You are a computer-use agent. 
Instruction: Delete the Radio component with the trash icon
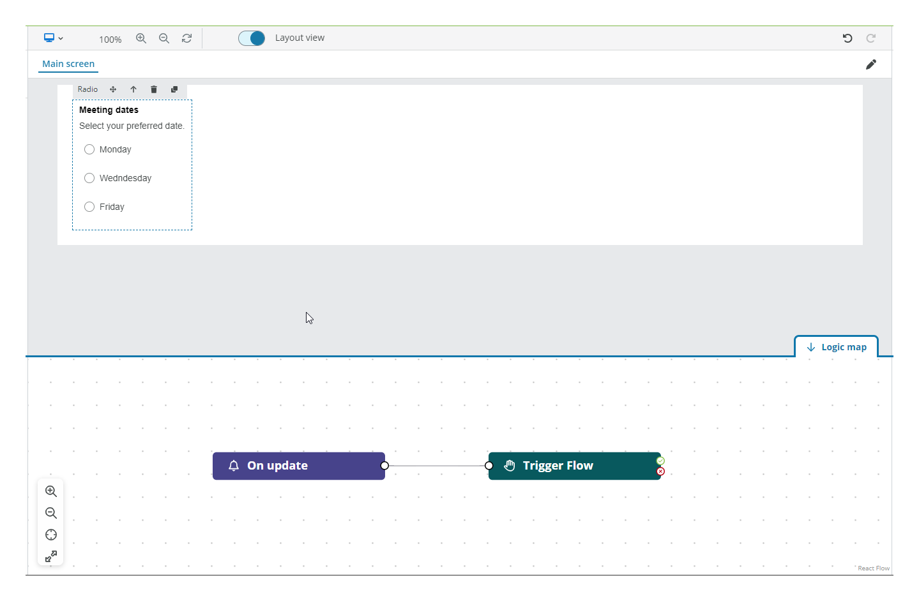154,89
